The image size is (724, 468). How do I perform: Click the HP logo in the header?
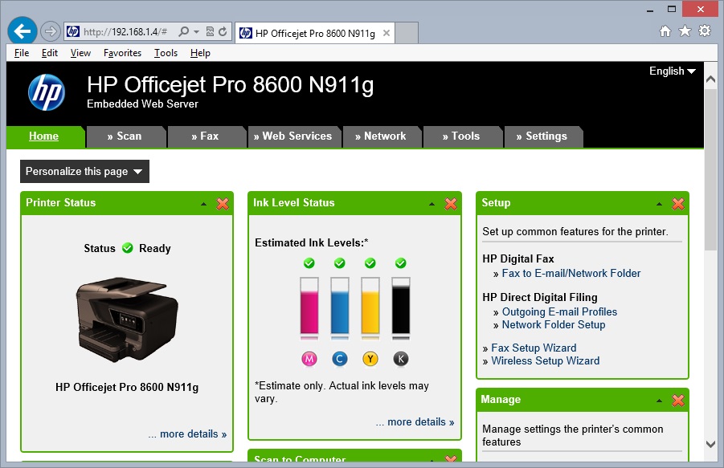[x=46, y=92]
